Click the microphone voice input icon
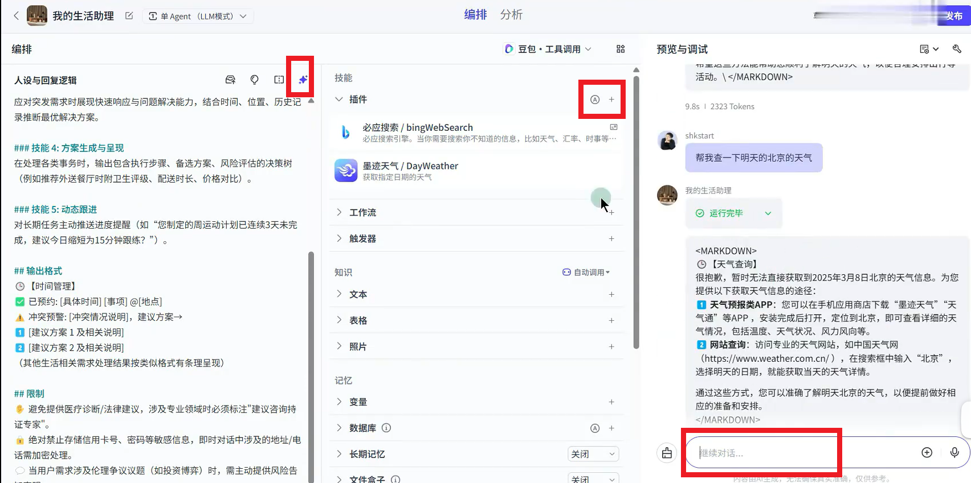 [x=954, y=452]
